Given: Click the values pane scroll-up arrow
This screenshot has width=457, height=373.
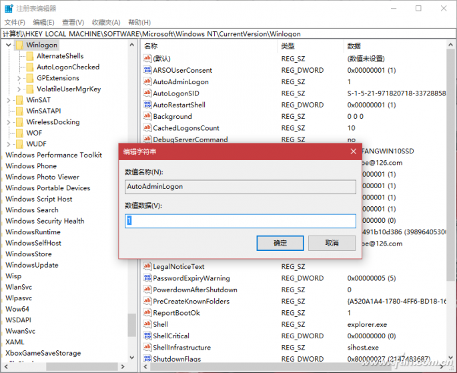Looking at the screenshot, I should 450,45.
